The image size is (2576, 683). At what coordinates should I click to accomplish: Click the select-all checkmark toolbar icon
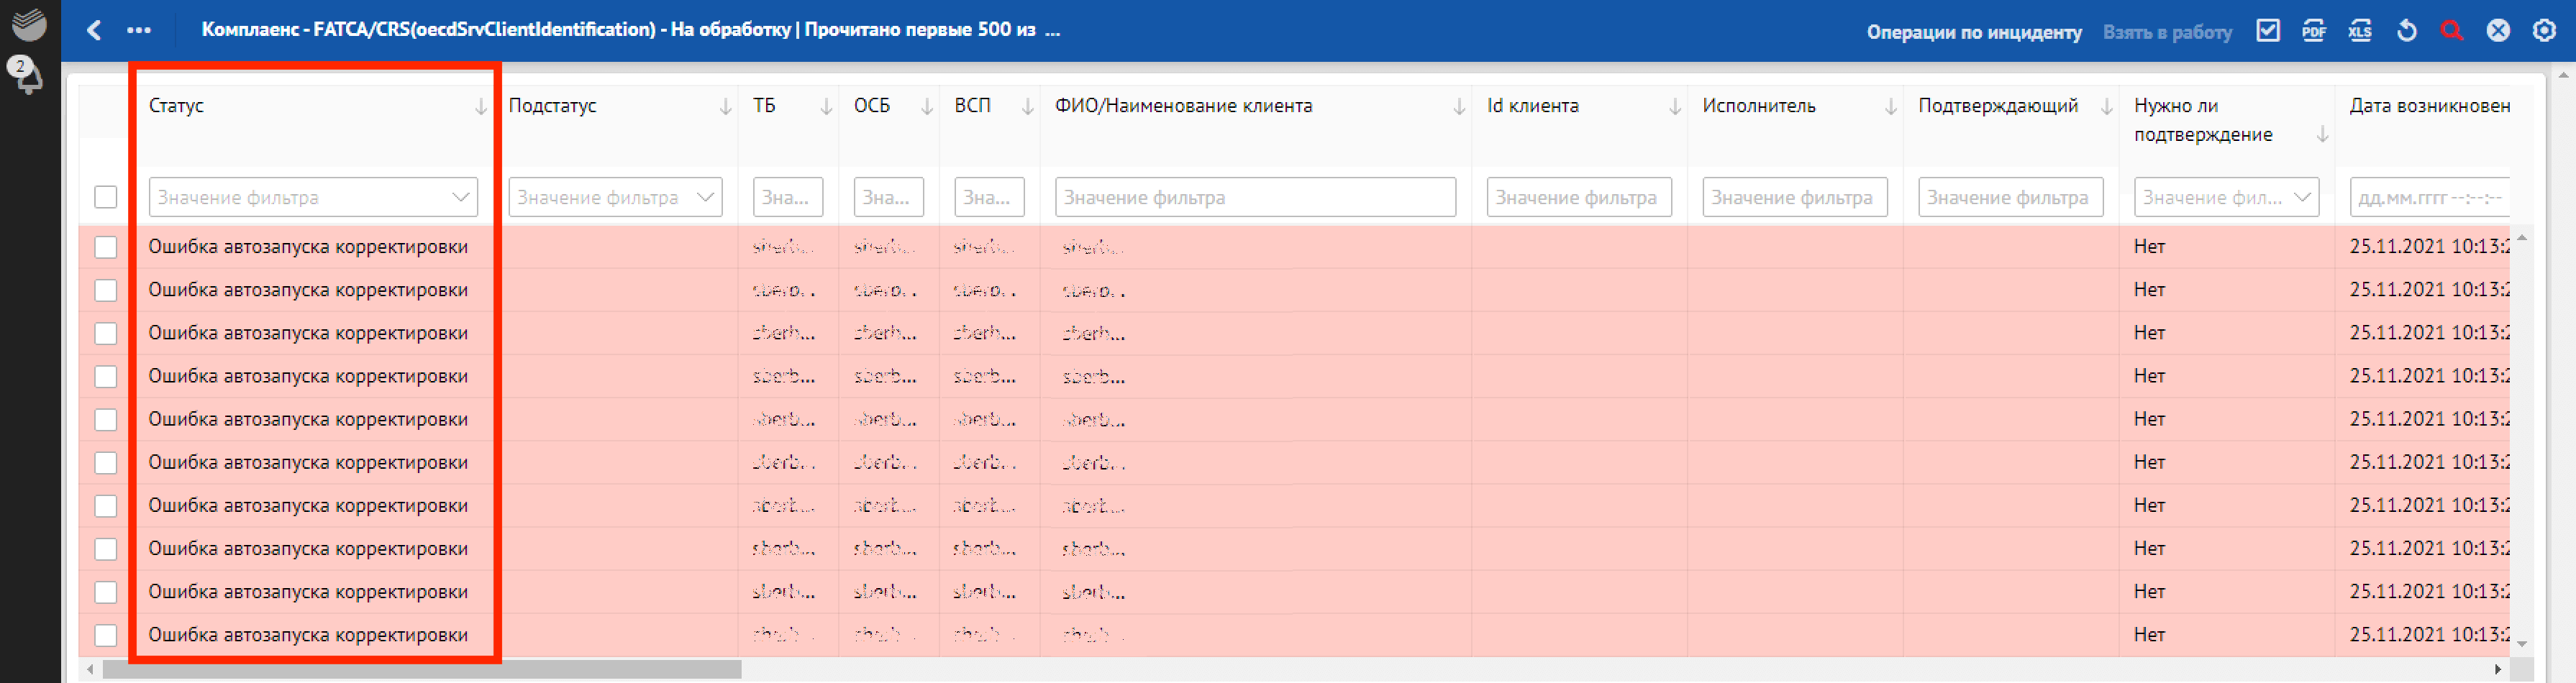click(x=2268, y=31)
